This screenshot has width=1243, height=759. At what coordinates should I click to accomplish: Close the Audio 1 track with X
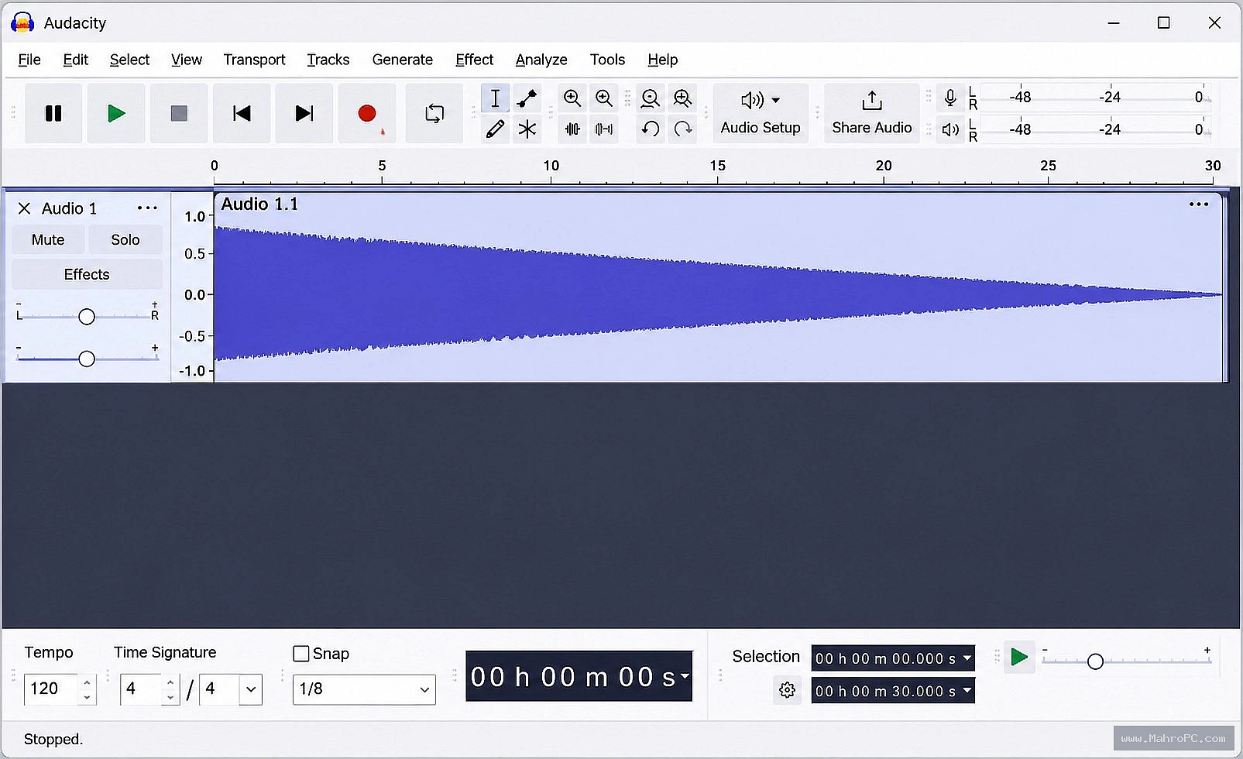(x=24, y=208)
